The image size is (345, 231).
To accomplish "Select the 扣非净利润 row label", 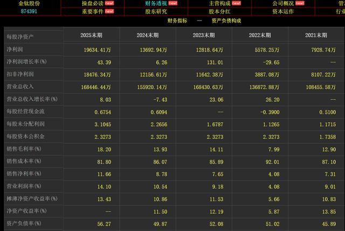I will (20, 74).
